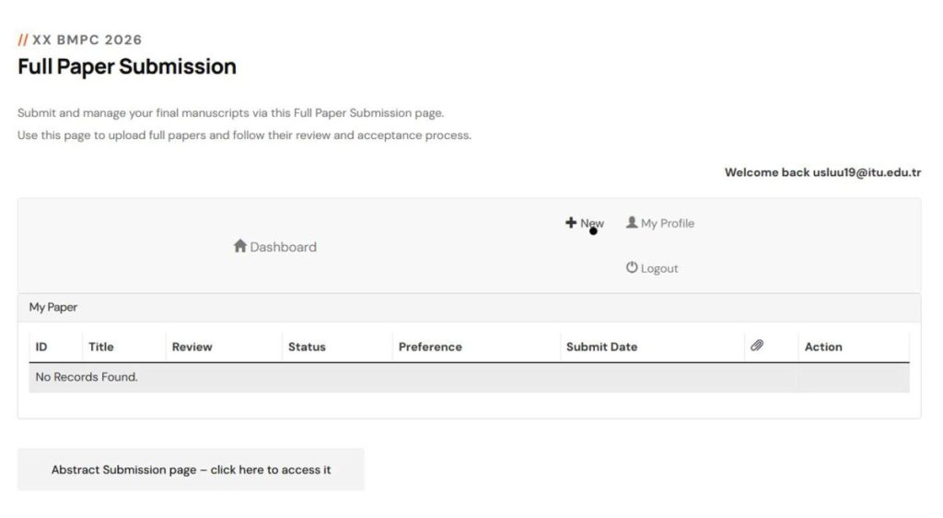Select the No Records Found row
The width and height of the screenshot is (943, 518).
point(87,377)
